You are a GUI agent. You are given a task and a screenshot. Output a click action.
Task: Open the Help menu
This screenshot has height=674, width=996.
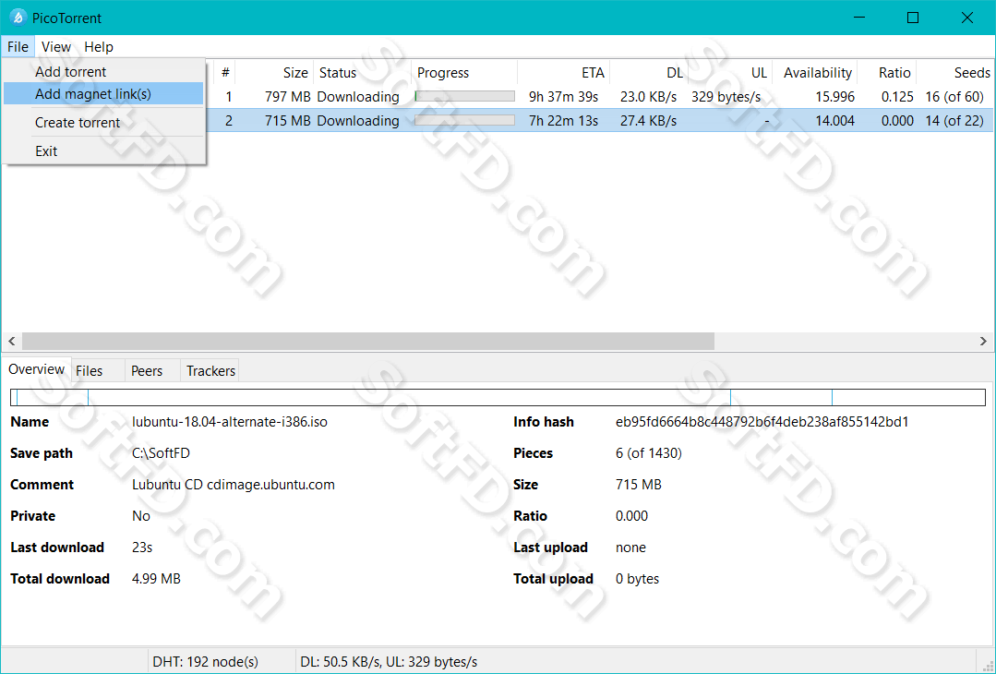tap(99, 47)
